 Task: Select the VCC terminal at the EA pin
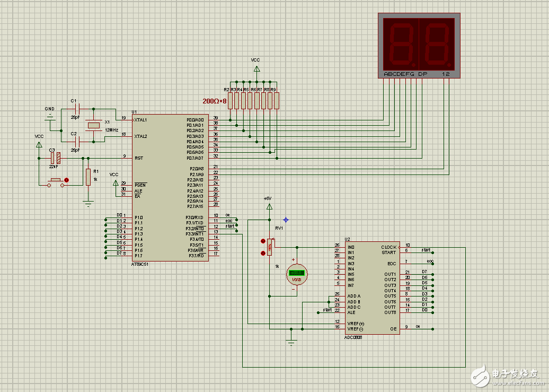click(116, 182)
